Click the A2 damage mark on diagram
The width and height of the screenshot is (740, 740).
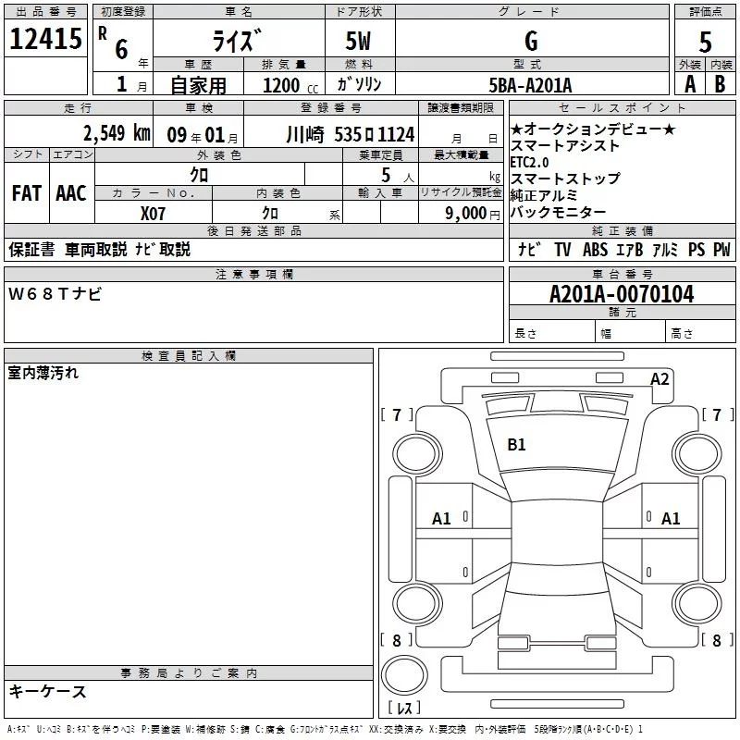pos(660,378)
